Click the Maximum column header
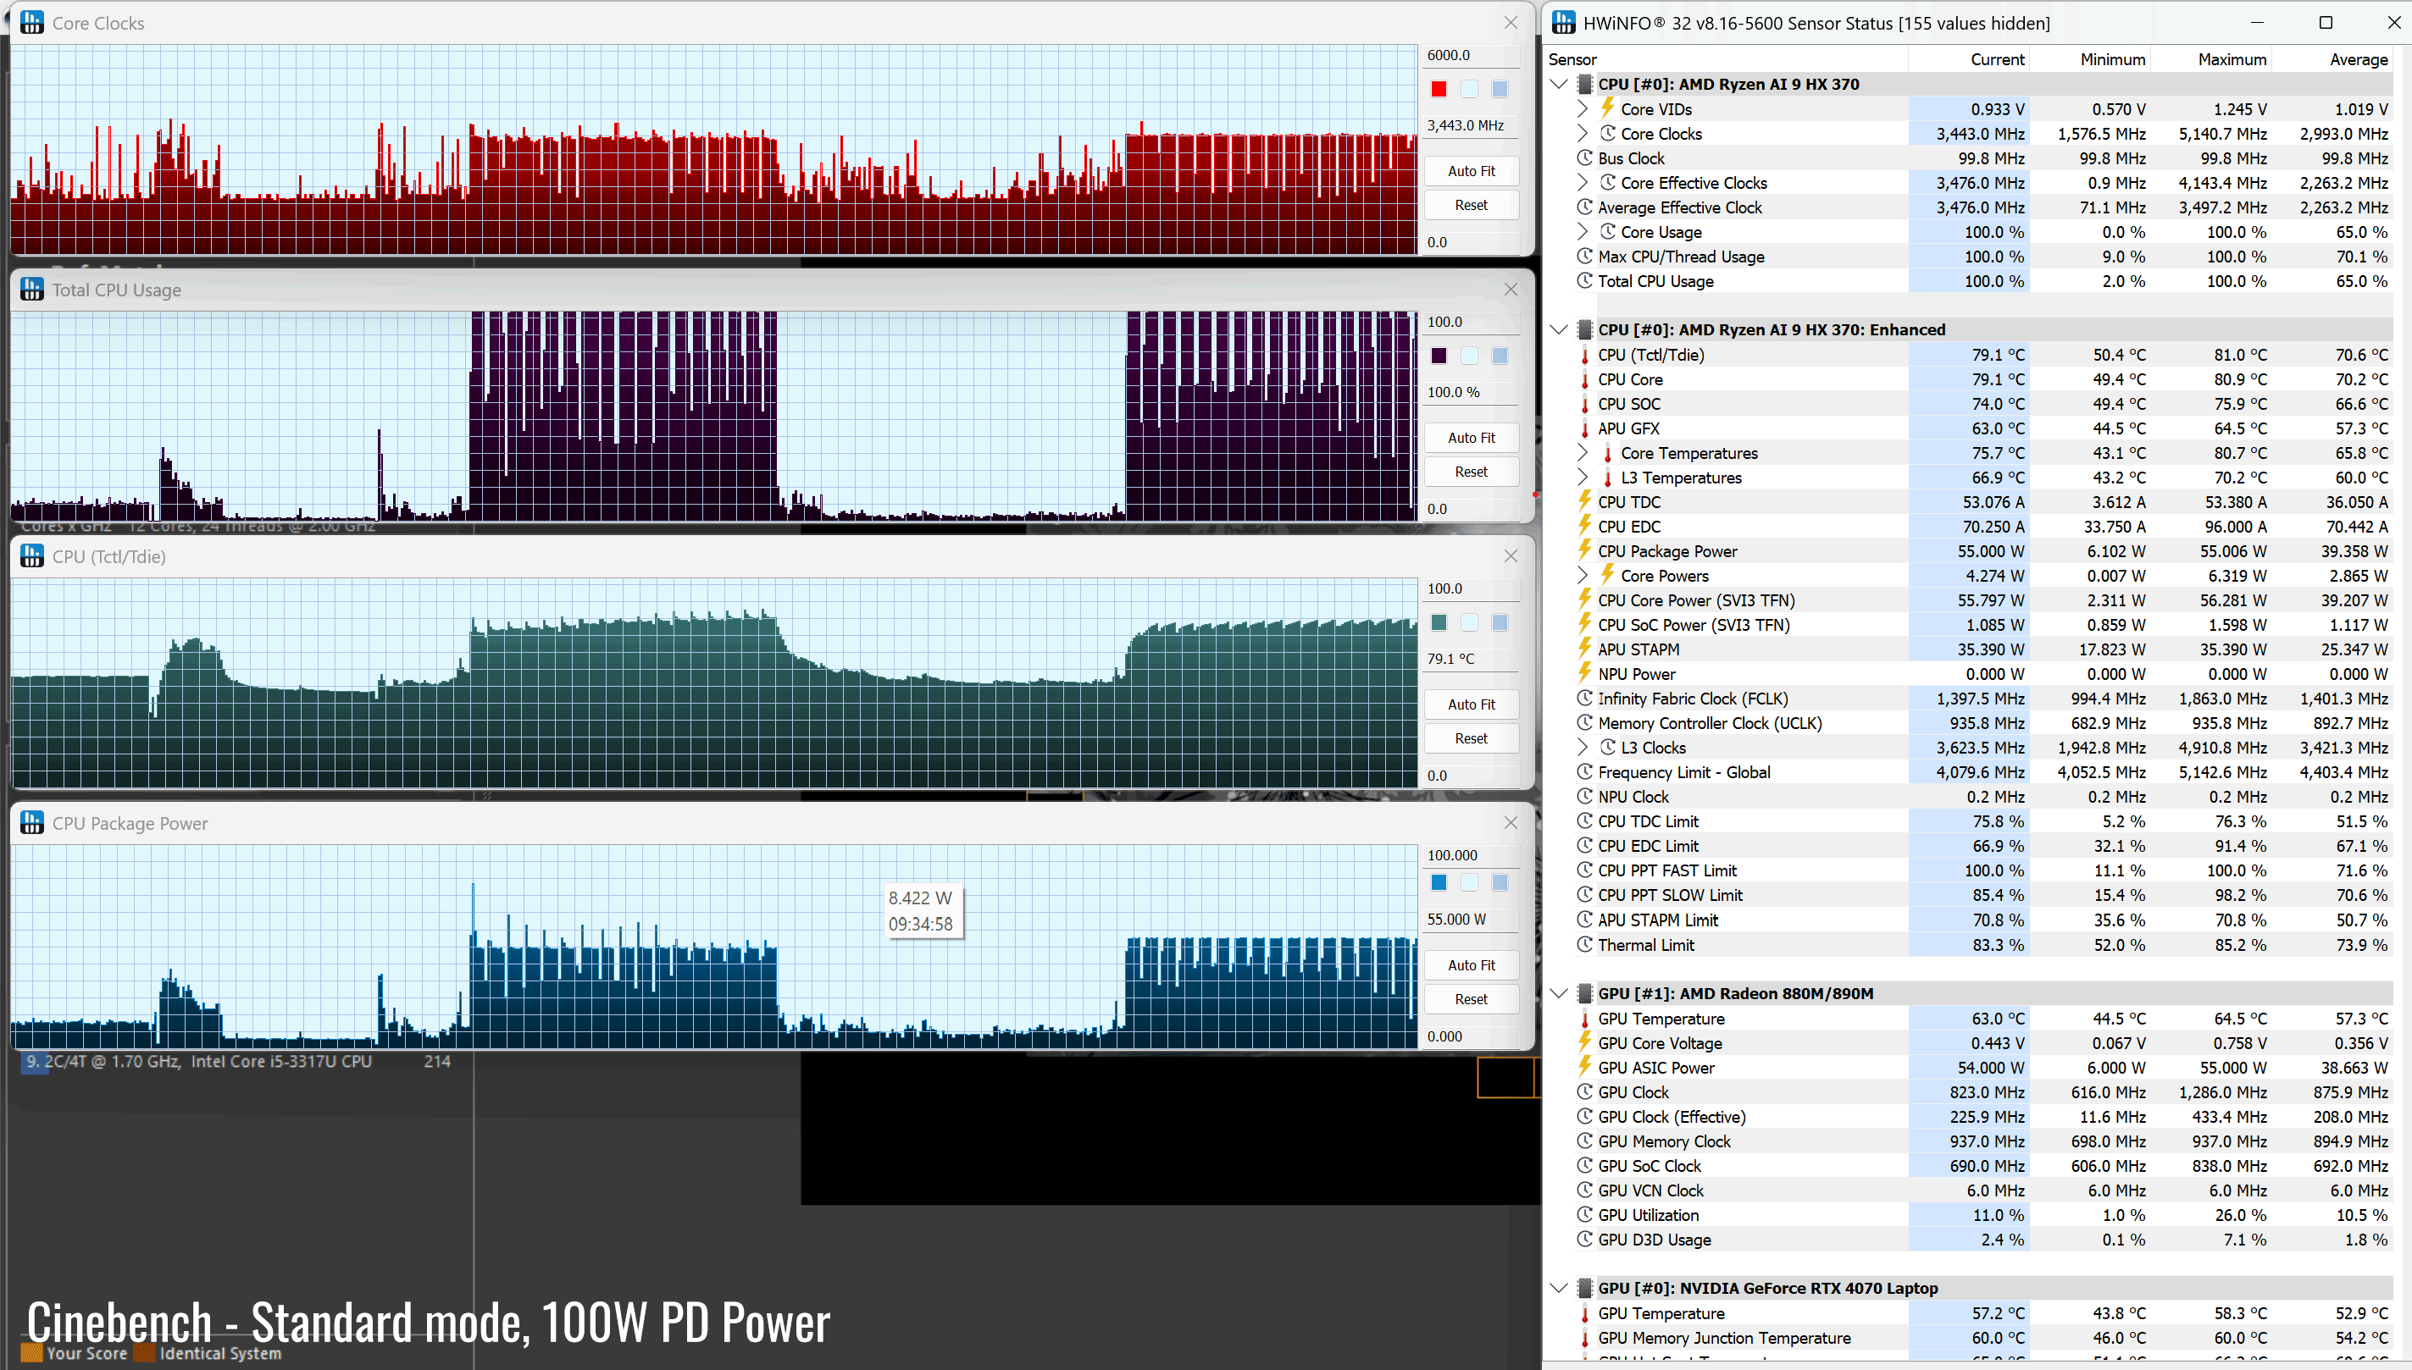The height and width of the screenshot is (1370, 2412). pos(2211,59)
